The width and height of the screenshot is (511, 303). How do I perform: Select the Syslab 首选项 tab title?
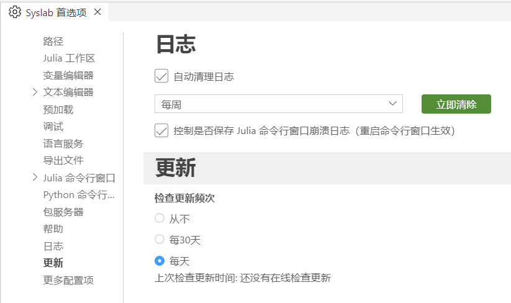pyautogui.click(x=56, y=12)
